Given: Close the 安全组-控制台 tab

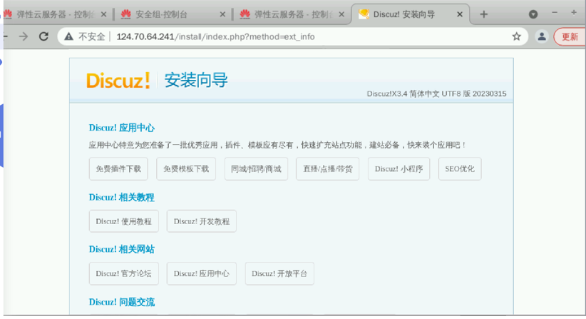Looking at the screenshot, I should 223,14.
